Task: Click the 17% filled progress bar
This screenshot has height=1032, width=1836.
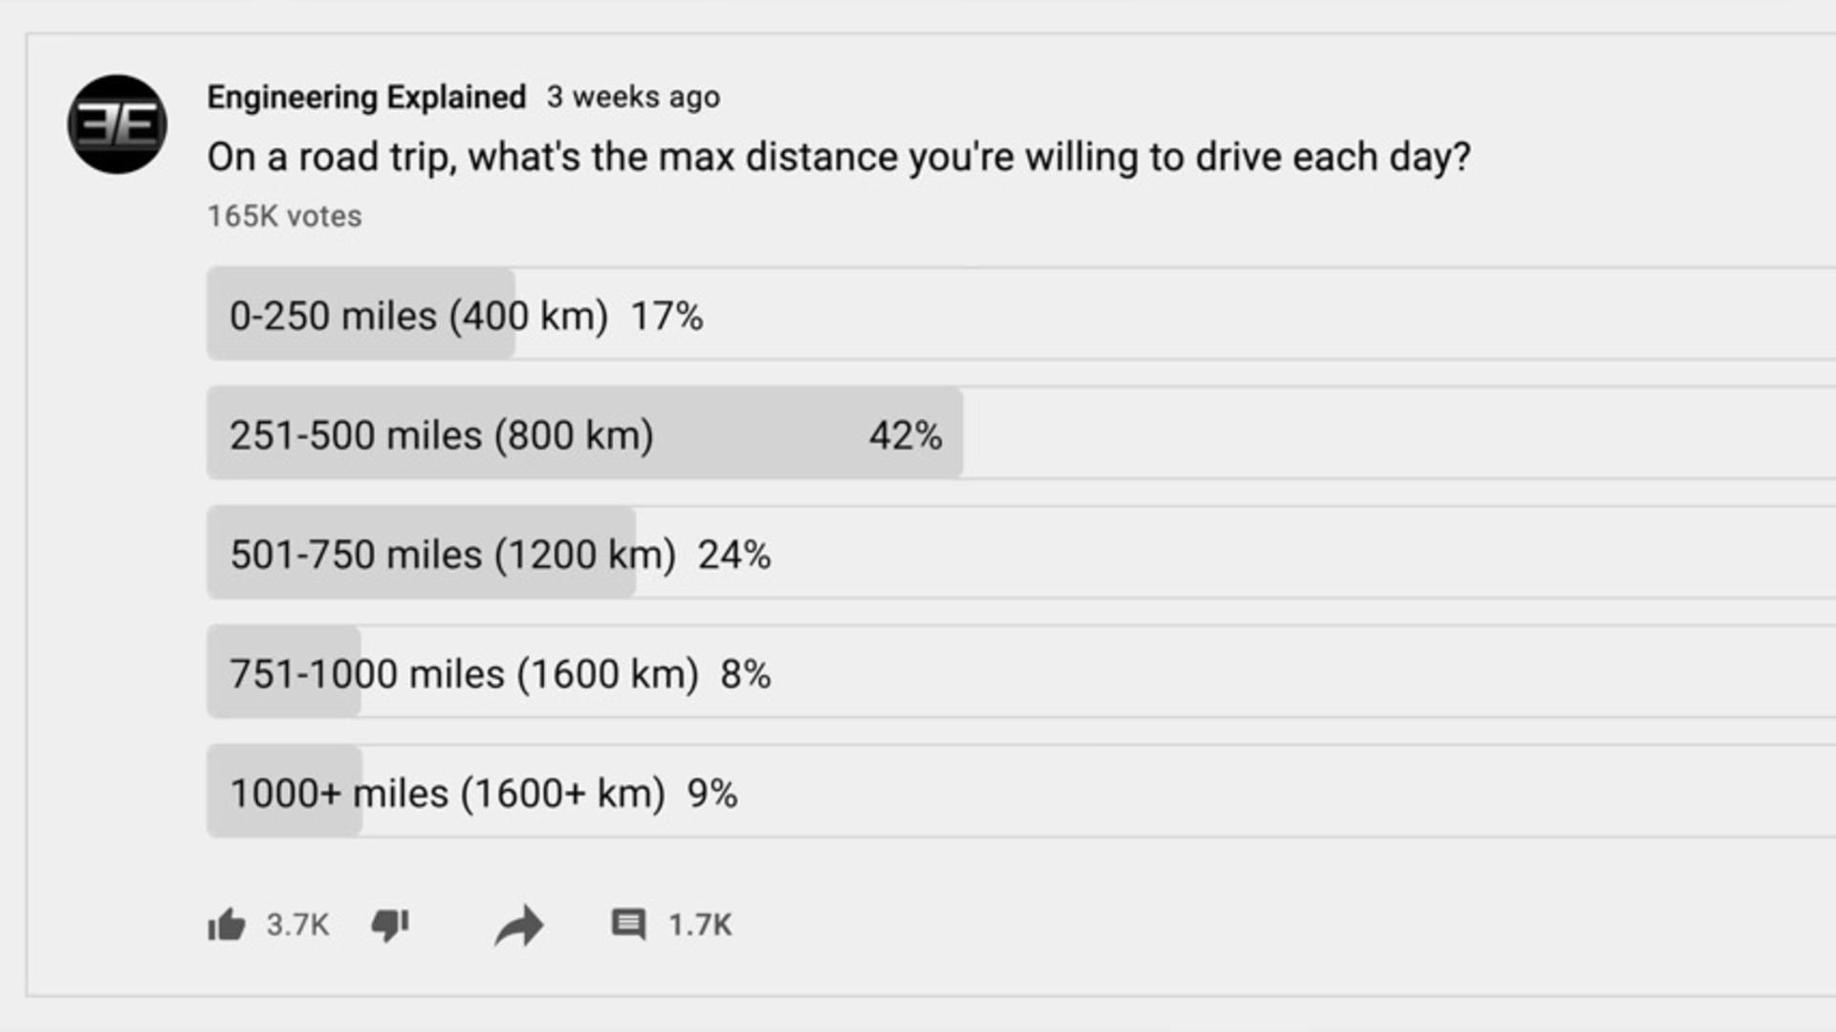Action: point(361,314)
